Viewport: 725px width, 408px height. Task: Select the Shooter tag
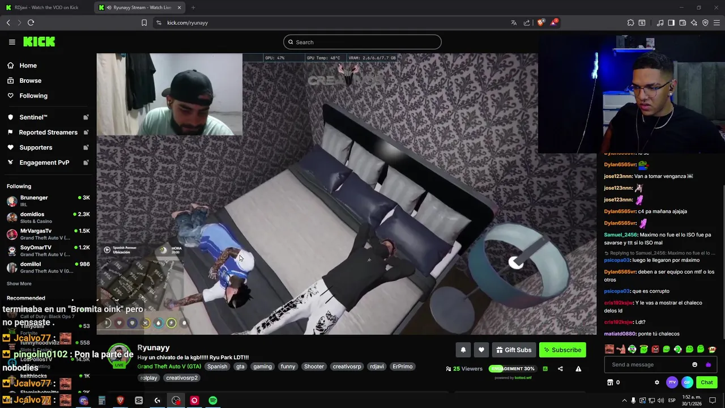pos(314,367)
